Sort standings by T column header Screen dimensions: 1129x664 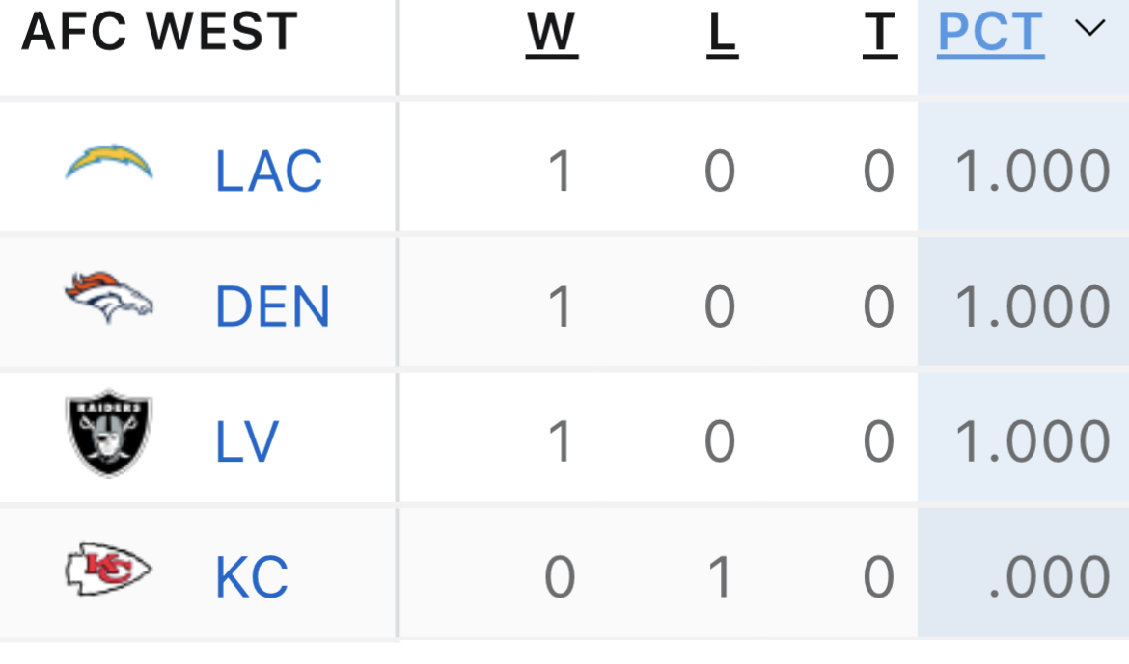tap(880, 33)
